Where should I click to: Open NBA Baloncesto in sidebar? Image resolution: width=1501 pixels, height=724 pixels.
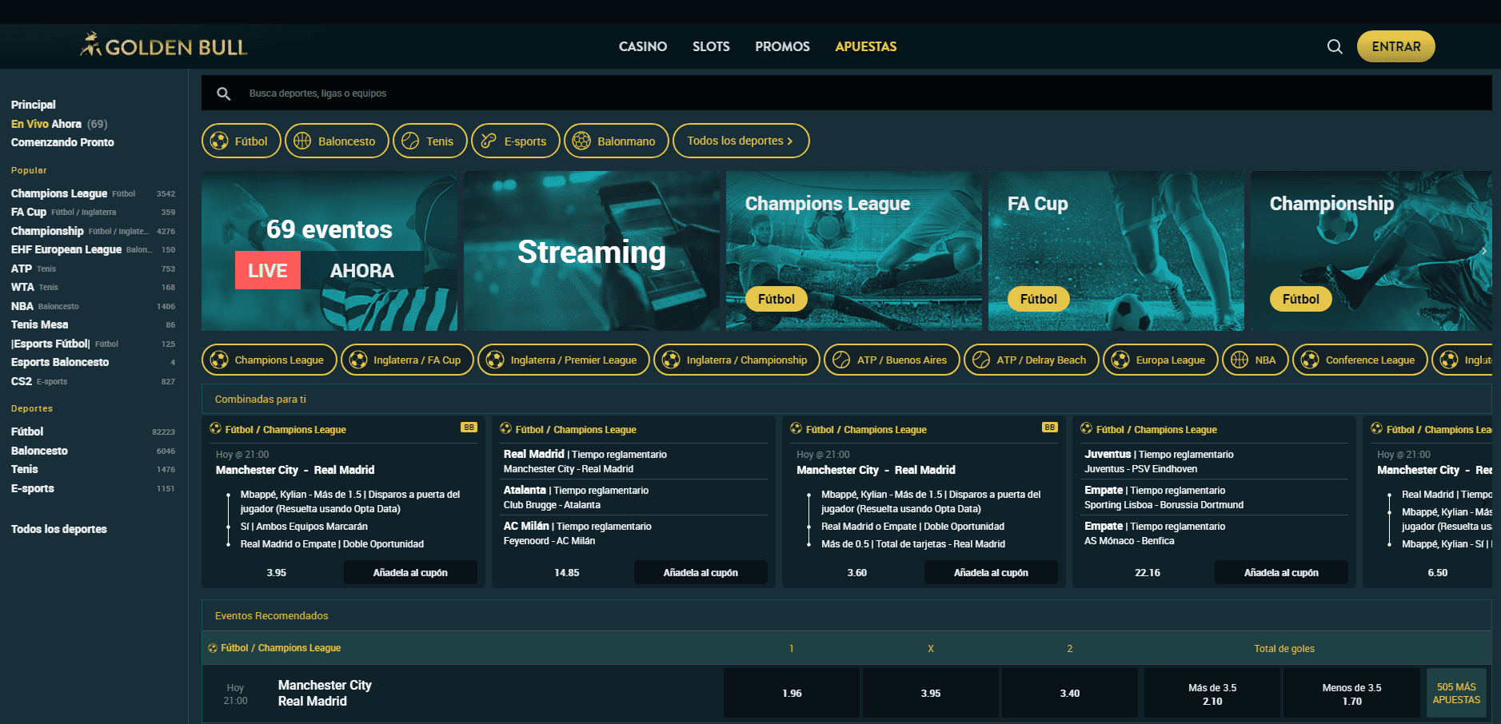(x=93, y=306)
